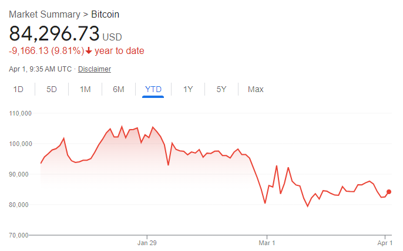Click the Apr 1 date axis label

[384, 242]
